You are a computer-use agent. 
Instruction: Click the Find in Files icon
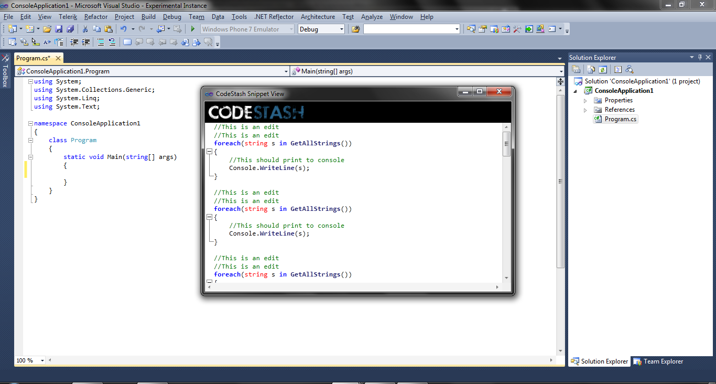point(356,29)
